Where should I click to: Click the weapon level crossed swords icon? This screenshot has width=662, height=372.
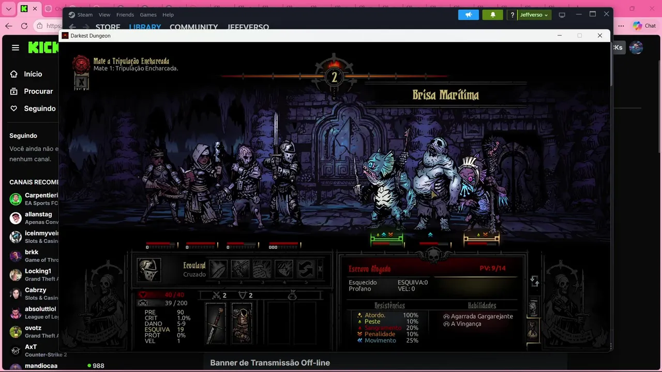click(x=217, y=296)
